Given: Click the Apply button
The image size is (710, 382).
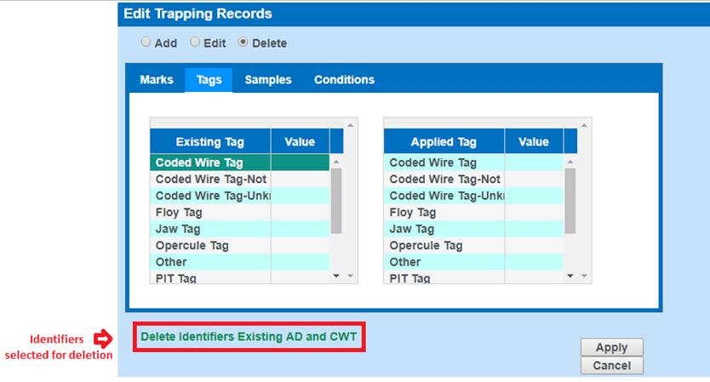Looking at the screenshot, I should click(x=611, y=347).
